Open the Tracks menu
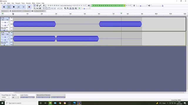This screenshot has width=188, height=105. coord(23,3)
